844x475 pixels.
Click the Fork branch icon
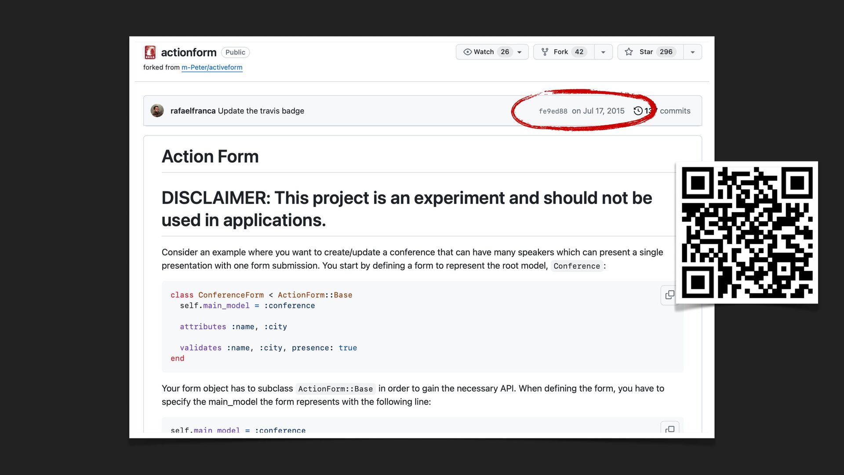[x=545, y=52]
